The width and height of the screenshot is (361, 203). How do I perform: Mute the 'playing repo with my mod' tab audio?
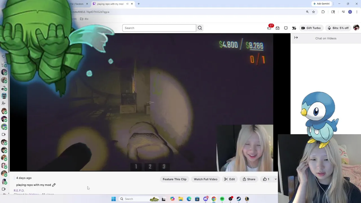[127, 4]
